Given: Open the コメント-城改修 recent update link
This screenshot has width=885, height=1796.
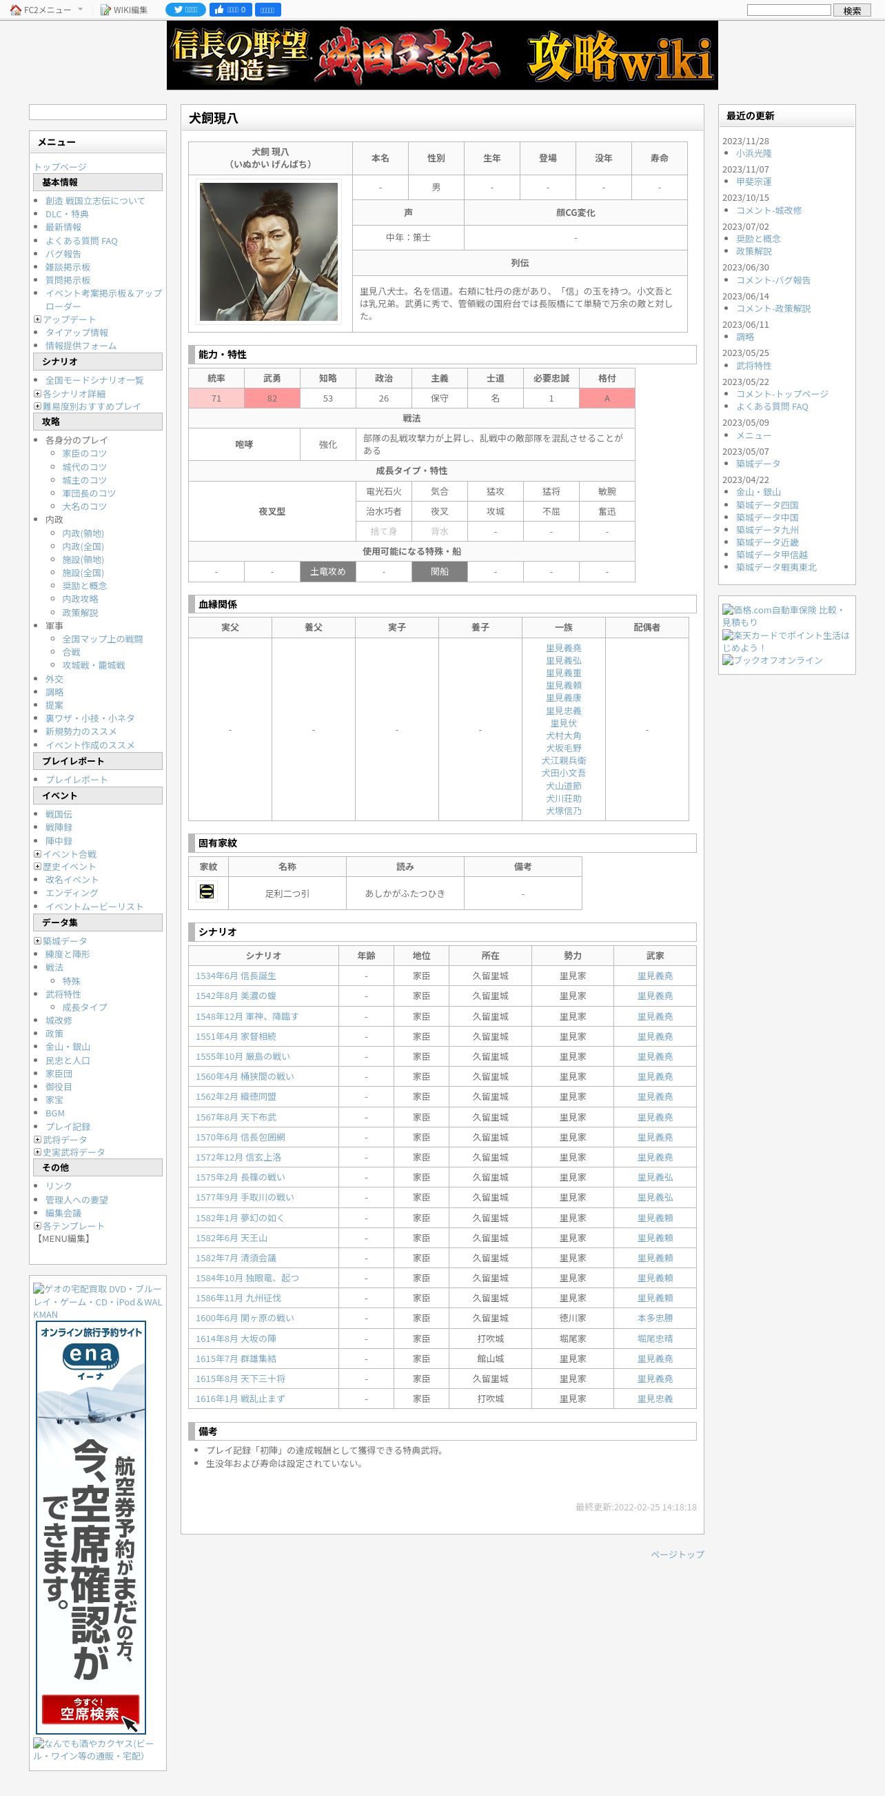Looking at the screenshot, I should point(769,210).
